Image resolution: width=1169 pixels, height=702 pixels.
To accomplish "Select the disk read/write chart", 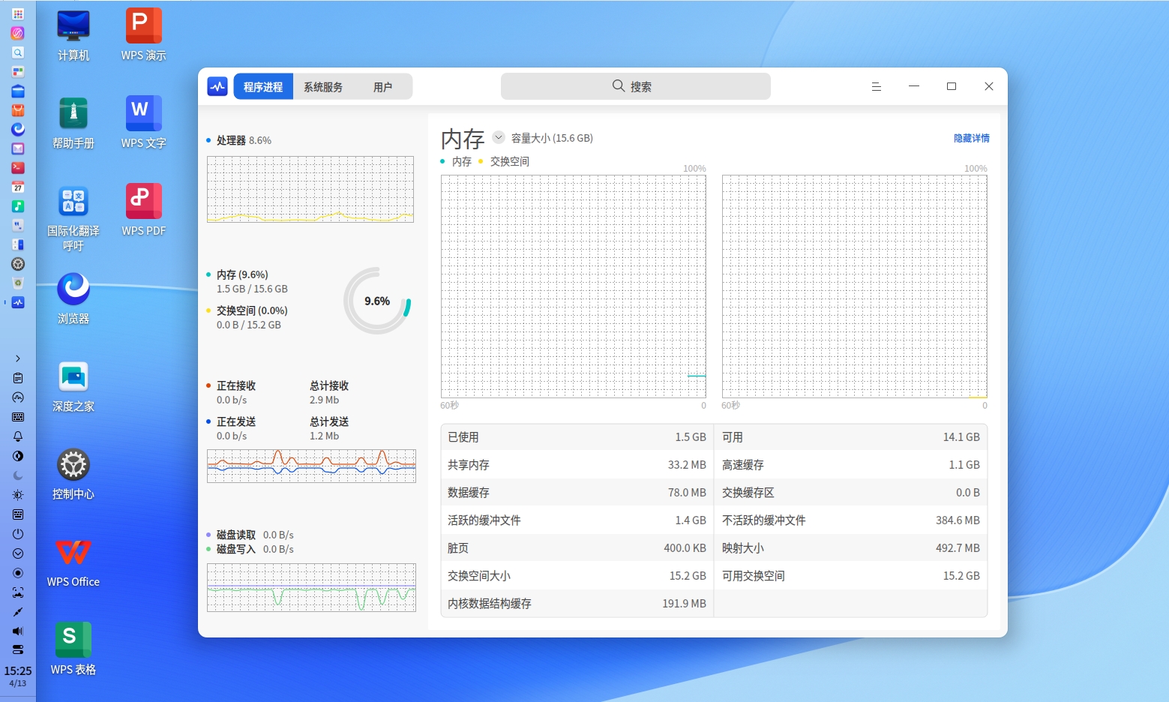I will (311, 587).
